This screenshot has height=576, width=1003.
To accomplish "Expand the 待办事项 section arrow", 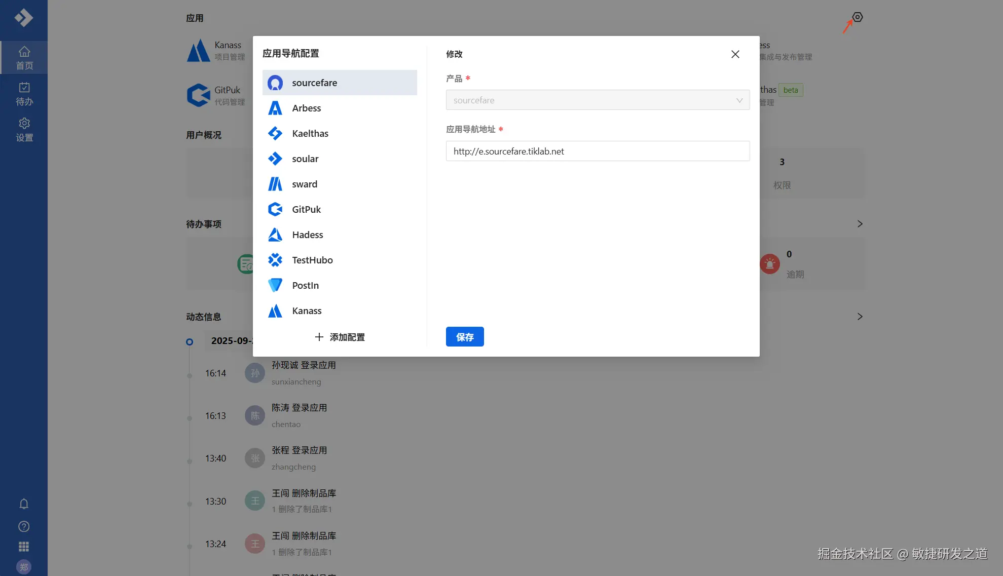I will pos(860,224).
